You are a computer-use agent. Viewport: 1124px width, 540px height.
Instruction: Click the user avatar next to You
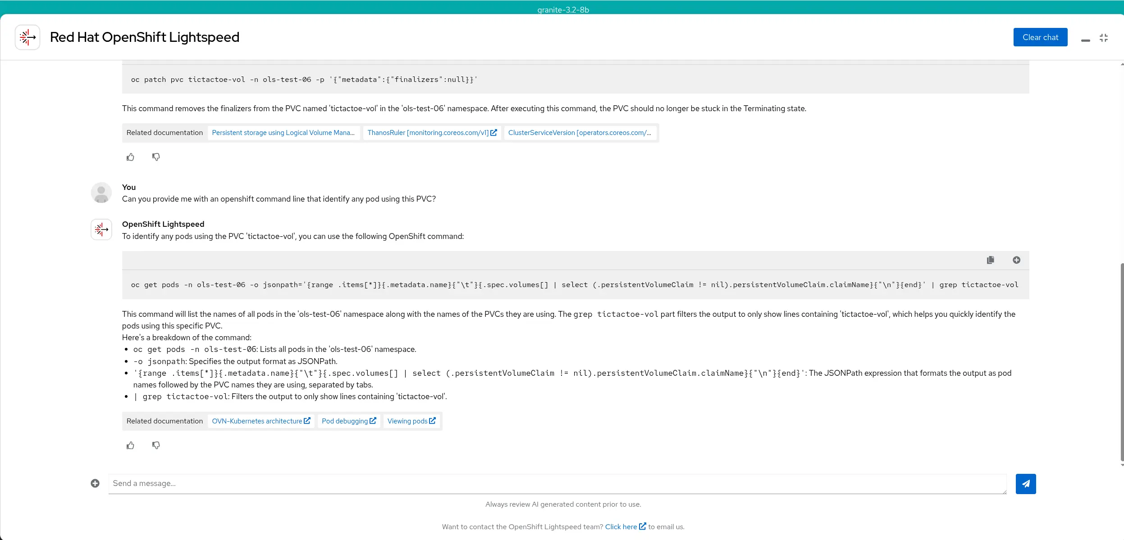pyautogui.click(x=101, y=193)
